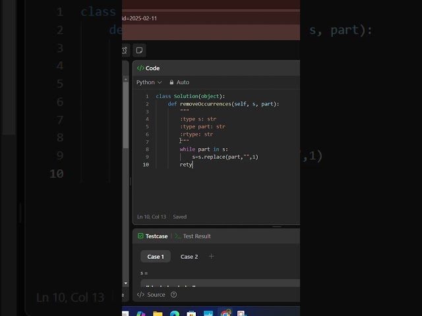Click line 10 with 'rety' text
The width and height of the screenshot is (422, 316).
click(x=186, y=165)
